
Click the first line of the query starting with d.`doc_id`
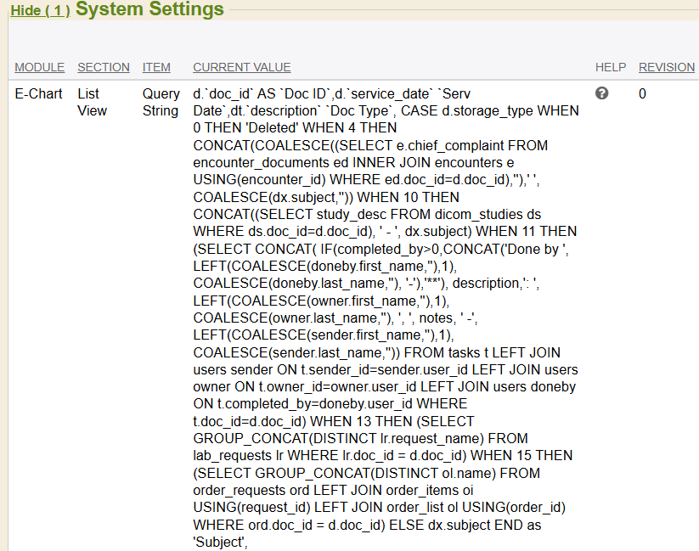pos(374,93)
